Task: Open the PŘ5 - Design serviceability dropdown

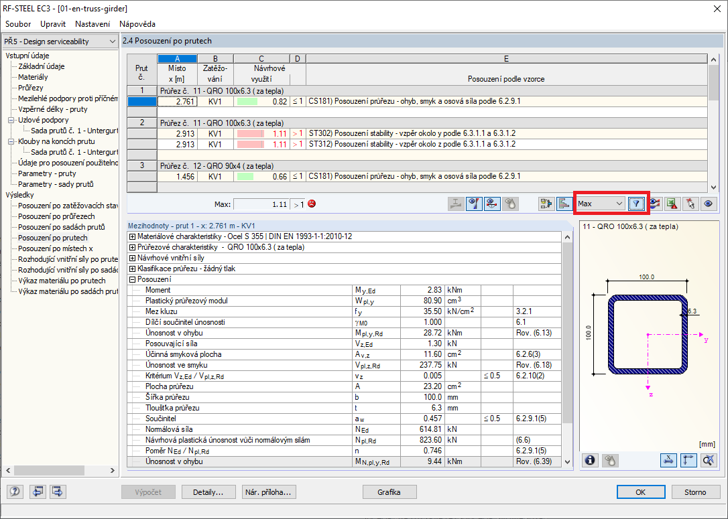Action: click(60, 42)
